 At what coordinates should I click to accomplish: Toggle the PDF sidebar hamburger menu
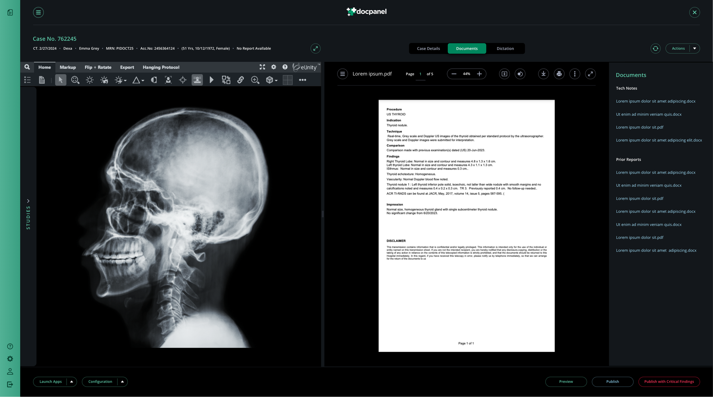pos(342,74)
